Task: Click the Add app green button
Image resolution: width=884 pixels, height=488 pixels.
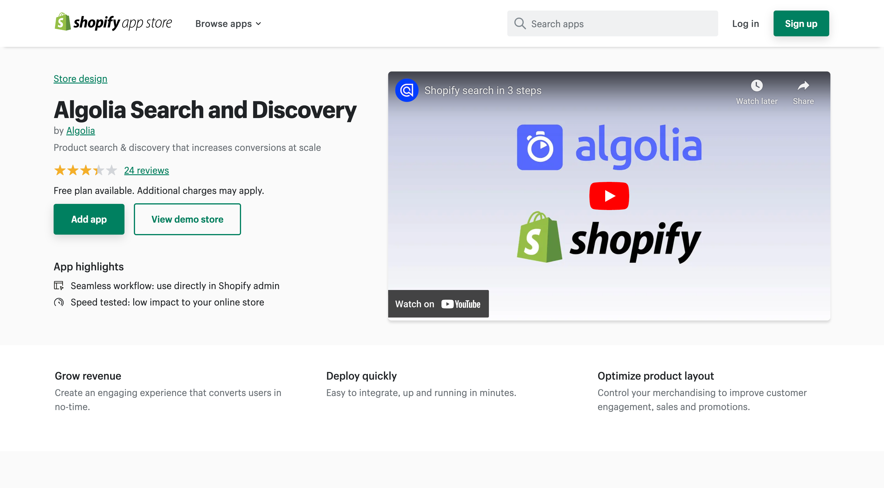Action: 89,219
